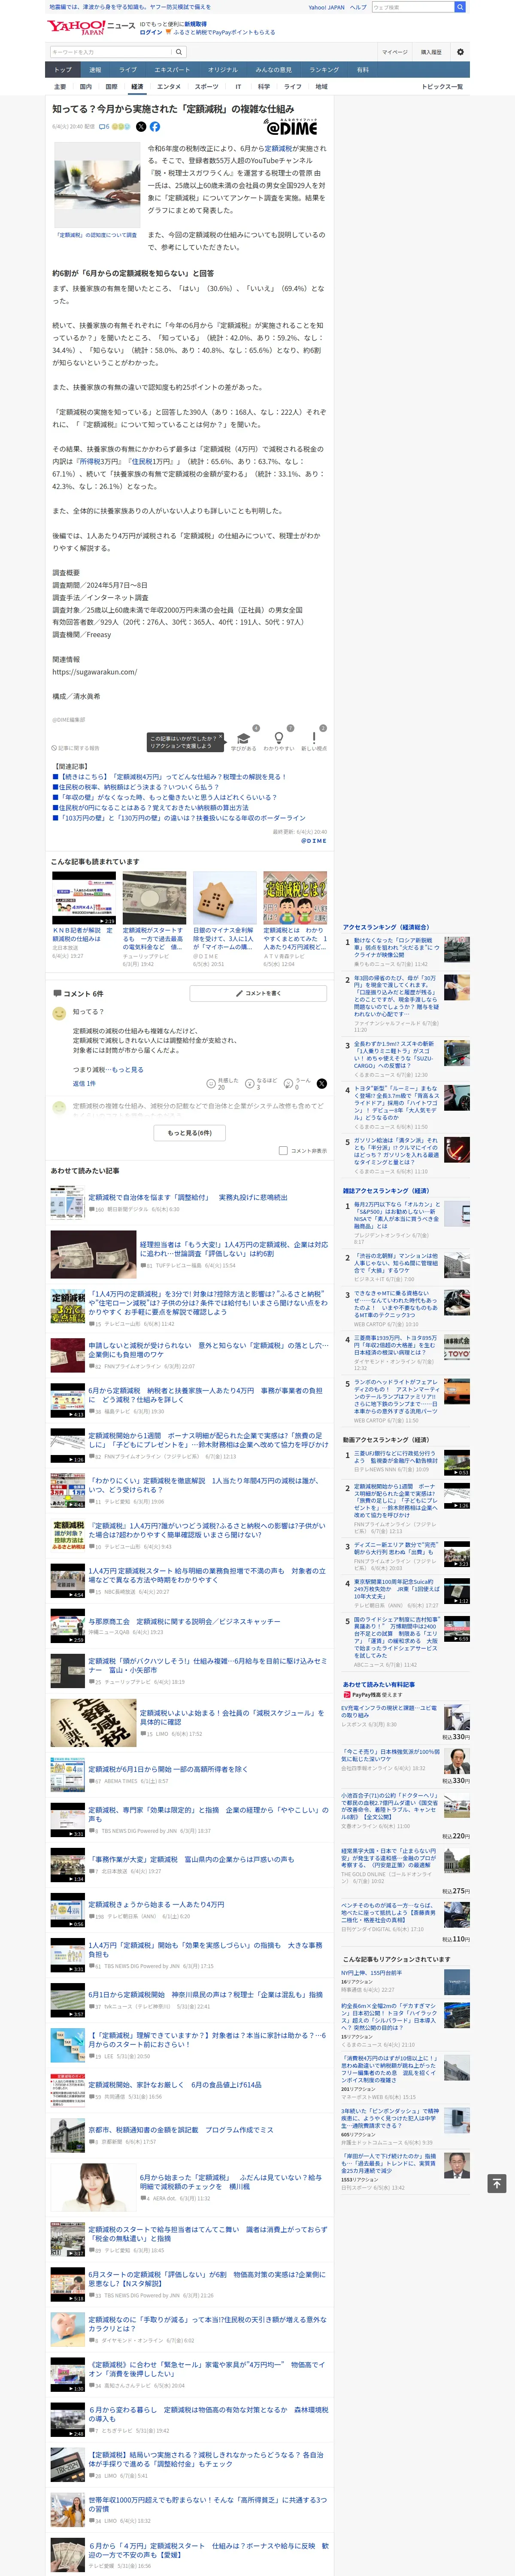React with わかりやすい light bulb icon
515x2576 pixels.
[x=278, y=738]
